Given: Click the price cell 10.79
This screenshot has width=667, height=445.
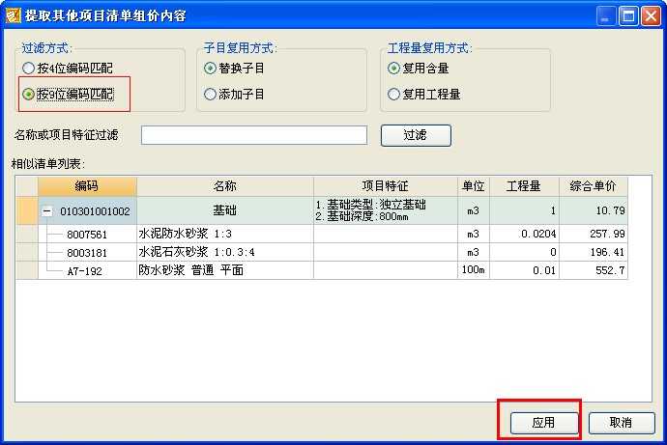Looking at the screenshot, I should pyautogui.click(x=594, y=210).
